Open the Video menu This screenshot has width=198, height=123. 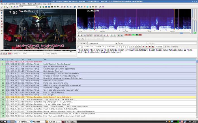(25, 4)
